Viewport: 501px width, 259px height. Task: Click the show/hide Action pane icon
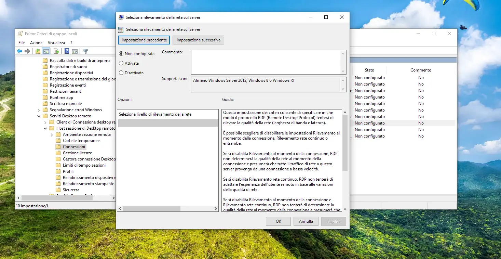(x=75, y=51)
